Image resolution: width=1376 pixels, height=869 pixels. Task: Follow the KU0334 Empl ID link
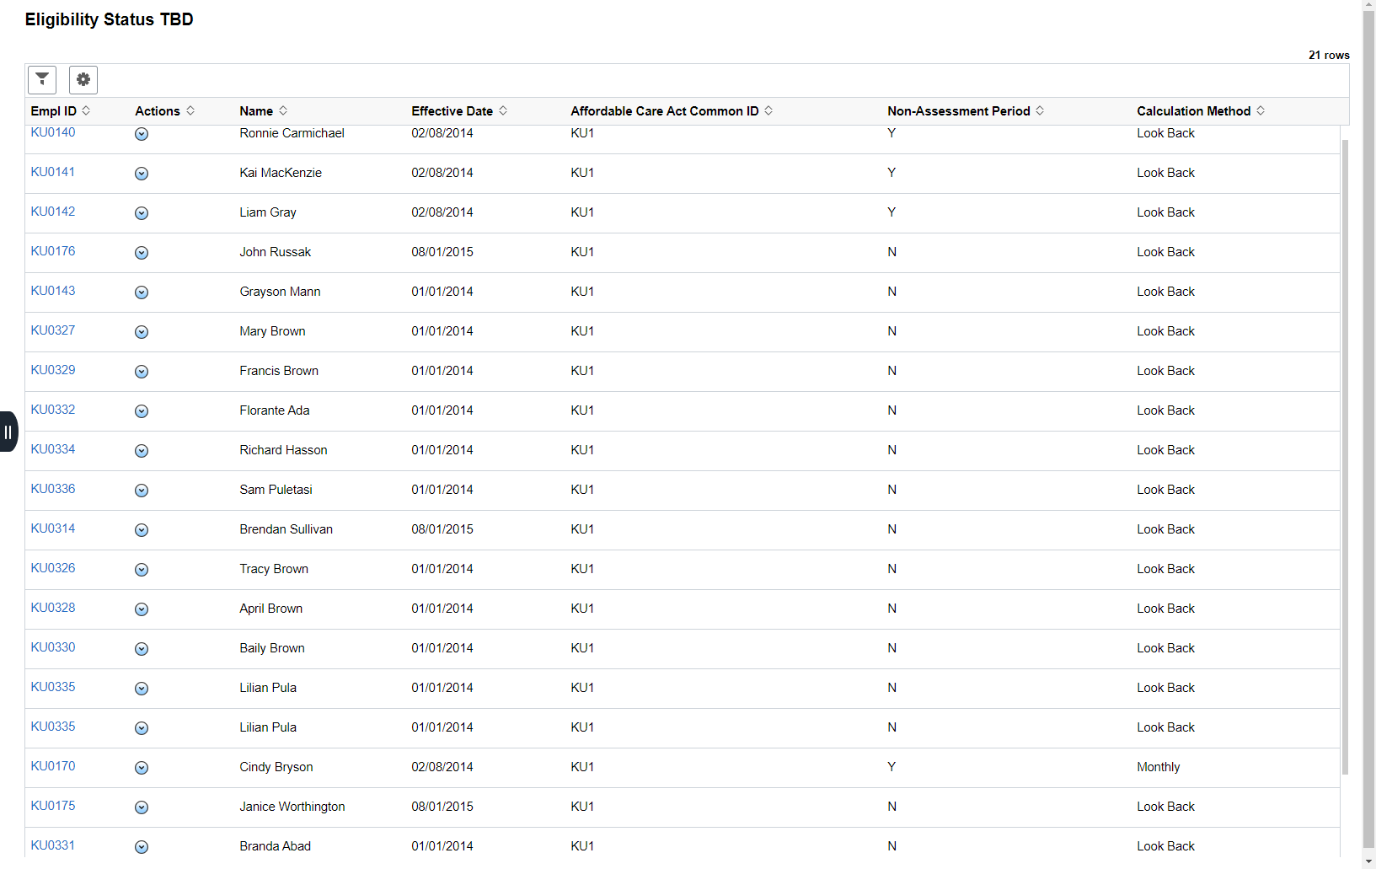click(x=53, y=449)
